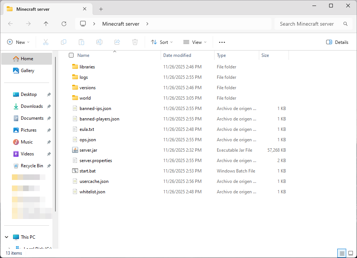
Task: Click the Delete trash icon in the toolbar
Action: tap(135, 42)
